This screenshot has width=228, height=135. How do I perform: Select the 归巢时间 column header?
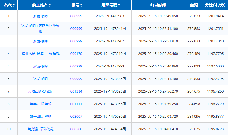coord(158,5)
